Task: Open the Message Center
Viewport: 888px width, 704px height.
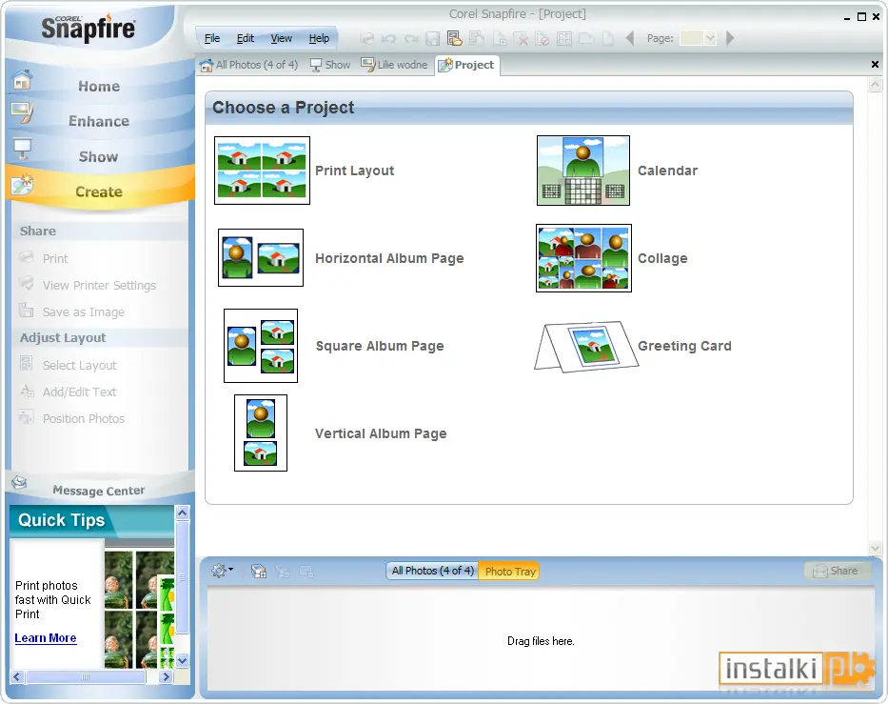Action: tap(99, 491)
